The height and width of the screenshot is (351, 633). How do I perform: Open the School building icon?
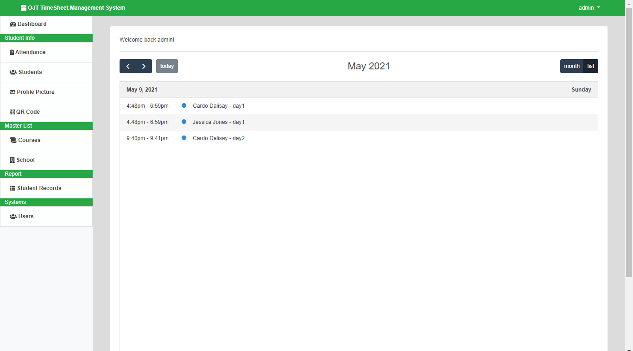[12, 160]
